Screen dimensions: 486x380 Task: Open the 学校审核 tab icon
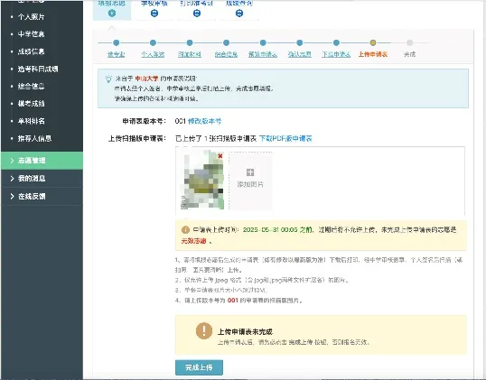[x=154, y=14]
